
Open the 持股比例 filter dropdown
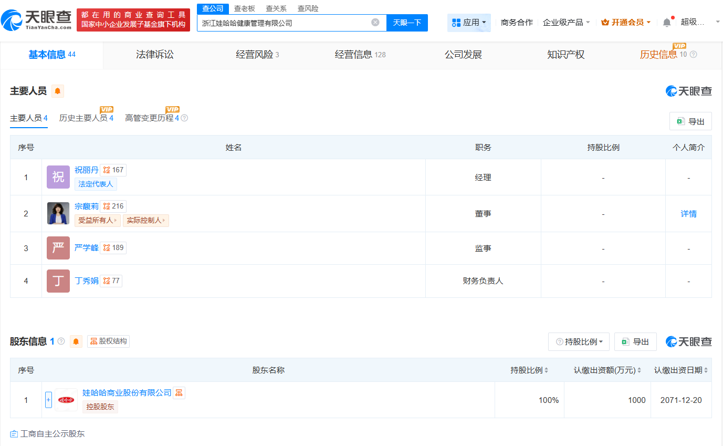(578, 341)
